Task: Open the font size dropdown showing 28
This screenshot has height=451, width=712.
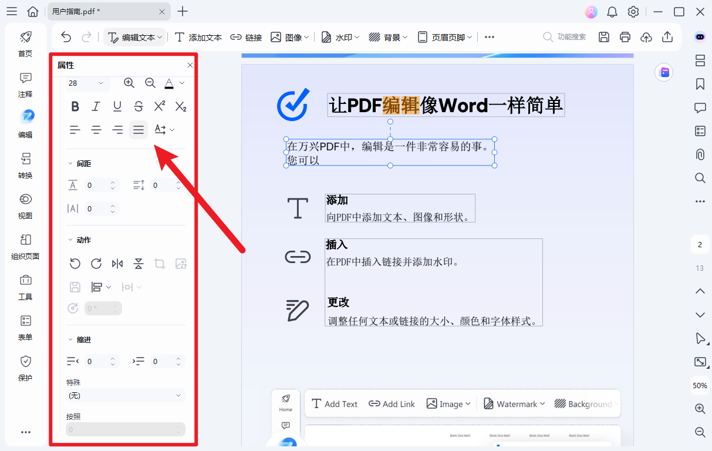Action: pos(85,84)
